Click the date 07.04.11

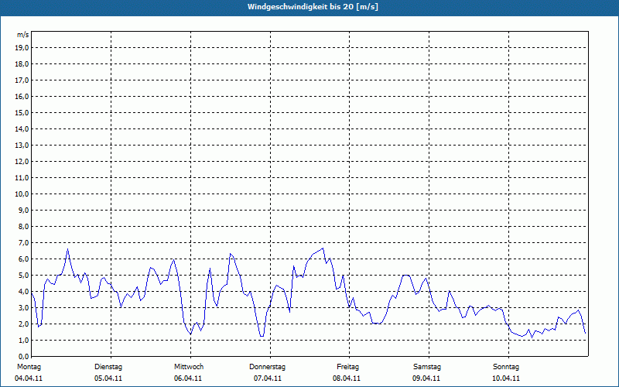(268, 378)
